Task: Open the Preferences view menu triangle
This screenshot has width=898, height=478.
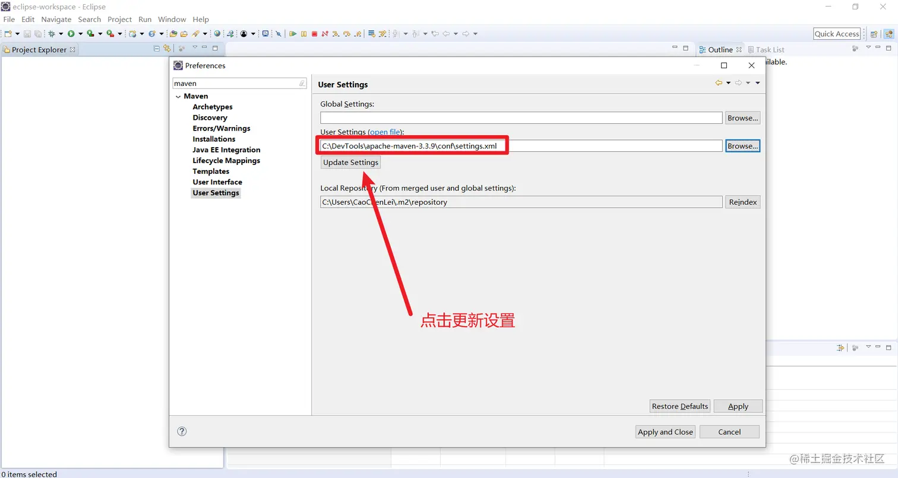Action: [x=758, y=83]
